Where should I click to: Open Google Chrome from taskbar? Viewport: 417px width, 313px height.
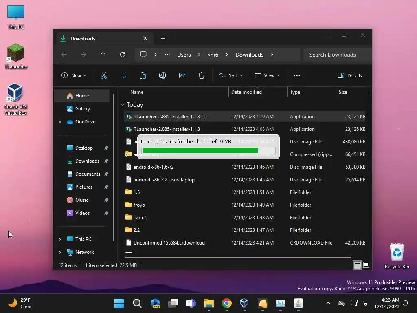(x=227, y=303)
